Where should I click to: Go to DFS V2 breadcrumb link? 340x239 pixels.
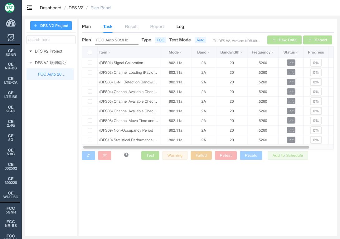(x=76, y=8)
